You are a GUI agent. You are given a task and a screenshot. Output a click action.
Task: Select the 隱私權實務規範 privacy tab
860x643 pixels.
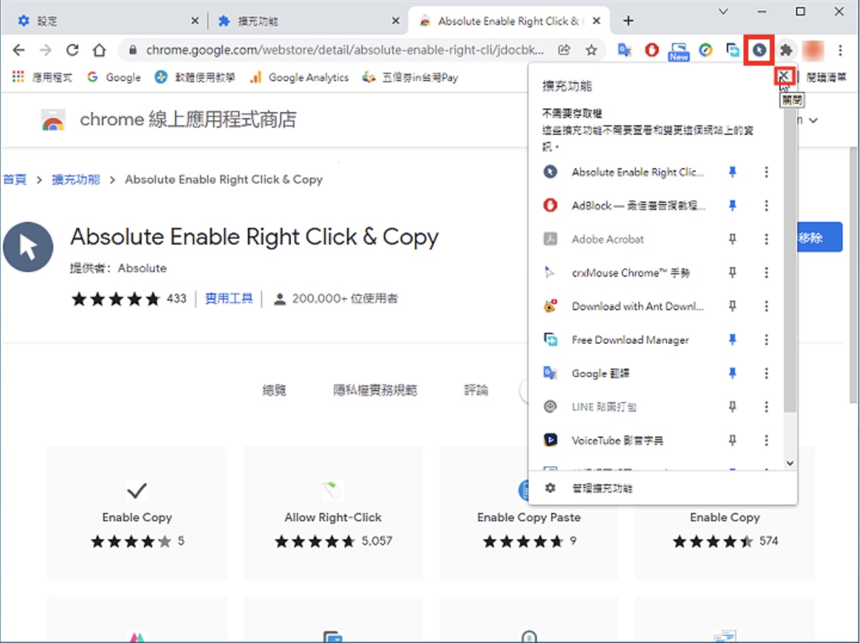[375, 390]
